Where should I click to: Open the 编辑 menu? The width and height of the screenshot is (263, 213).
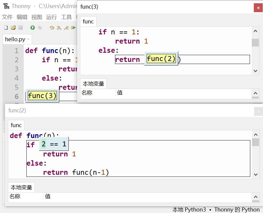pyautogui.click(x=22, y=17)
